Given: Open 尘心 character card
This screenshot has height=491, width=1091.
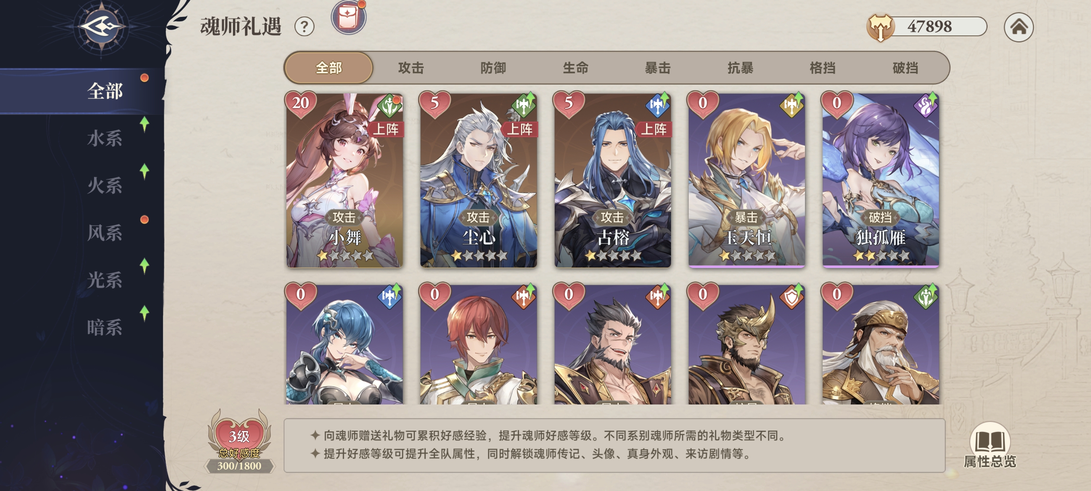Looking at the screenshot, I should click(x=478, y=180).
